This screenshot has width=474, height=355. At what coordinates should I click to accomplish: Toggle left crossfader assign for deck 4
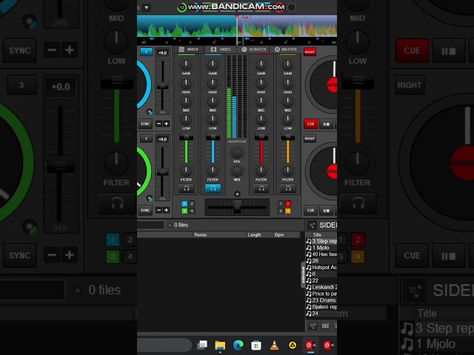pos(192,211)
